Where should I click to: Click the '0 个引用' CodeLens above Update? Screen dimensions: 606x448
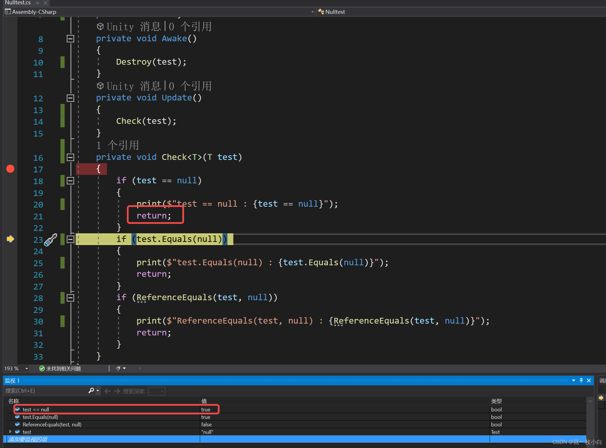click(190, 86)
